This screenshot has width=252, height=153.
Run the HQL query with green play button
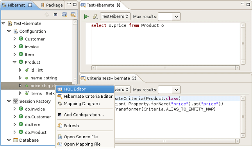[86, 16]
